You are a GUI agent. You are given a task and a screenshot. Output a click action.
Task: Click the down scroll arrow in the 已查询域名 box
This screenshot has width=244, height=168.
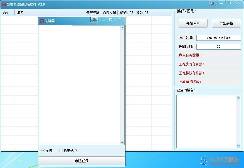[238, 146]
